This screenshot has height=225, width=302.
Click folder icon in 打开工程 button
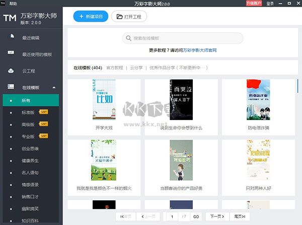point(120,17)
